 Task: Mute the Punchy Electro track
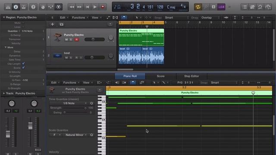[66, 40]
